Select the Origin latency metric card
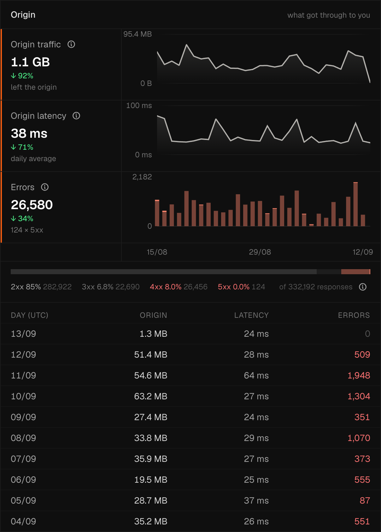 61,136
